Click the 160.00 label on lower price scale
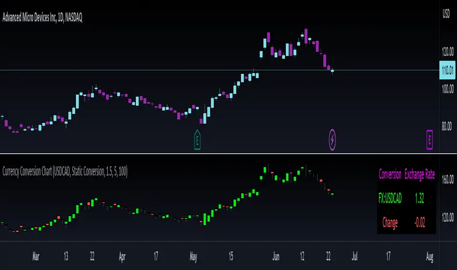The width and height of the screenshot is (457, 270). [448, 179]
